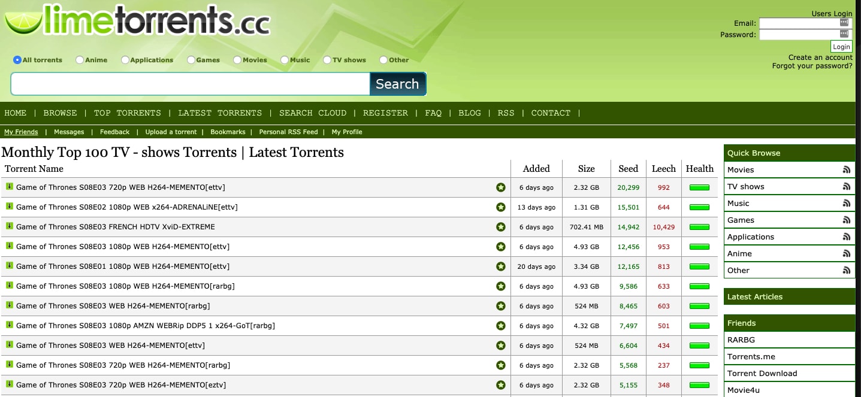Screen dimensions: 861x397
Task: Follow the Create an account link
Action: 820,57
